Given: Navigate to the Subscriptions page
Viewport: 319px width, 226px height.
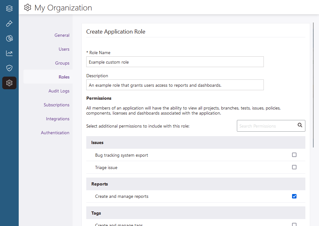Looking at the screenshot, I should [x=56, y=105].
